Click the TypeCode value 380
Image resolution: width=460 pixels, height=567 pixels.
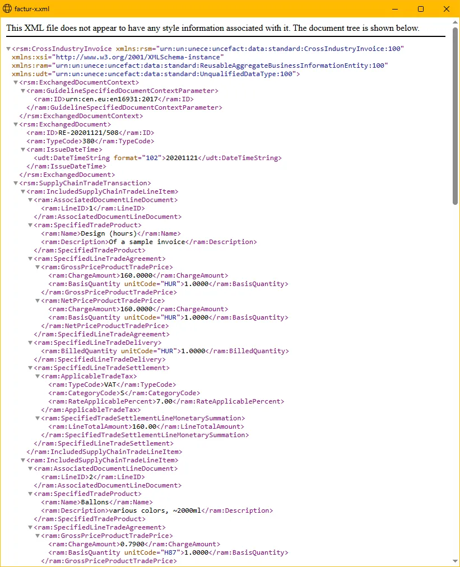89,141
